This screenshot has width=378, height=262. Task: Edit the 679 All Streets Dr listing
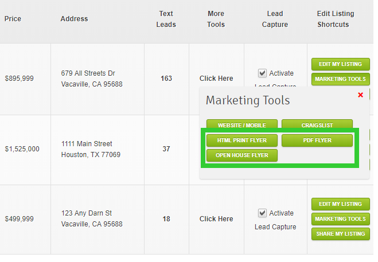[340, 64]
